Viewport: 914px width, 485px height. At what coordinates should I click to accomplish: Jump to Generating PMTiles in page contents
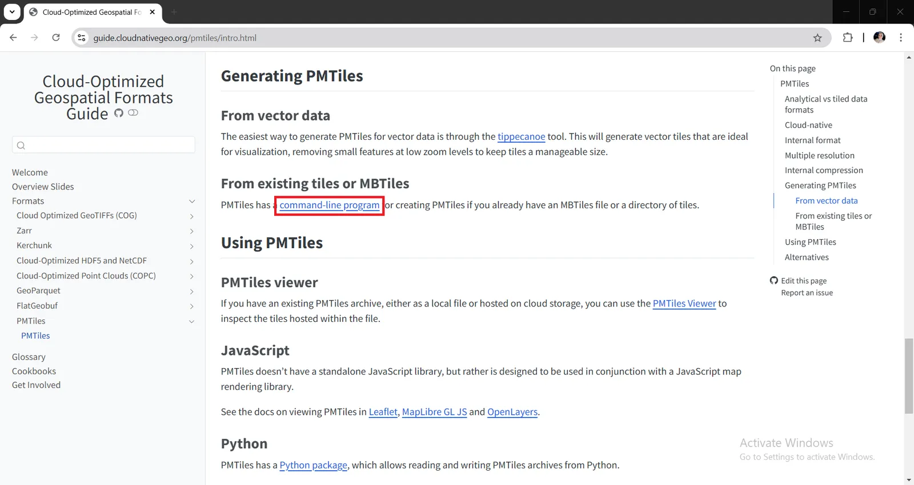click(820, 185)
